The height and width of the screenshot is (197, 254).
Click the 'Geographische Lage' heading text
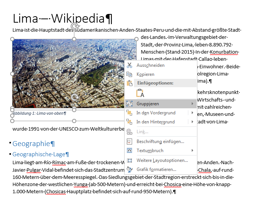[x=40, y=154]
